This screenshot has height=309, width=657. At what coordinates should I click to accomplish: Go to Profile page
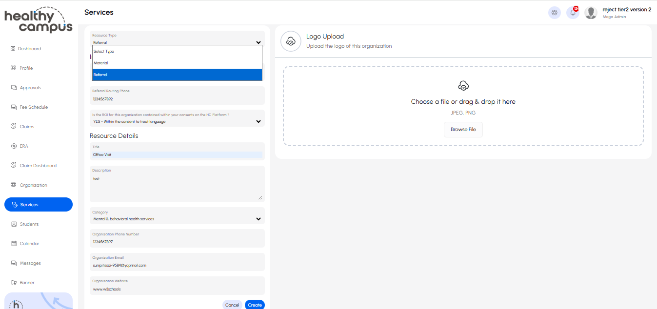coord(26,68)
